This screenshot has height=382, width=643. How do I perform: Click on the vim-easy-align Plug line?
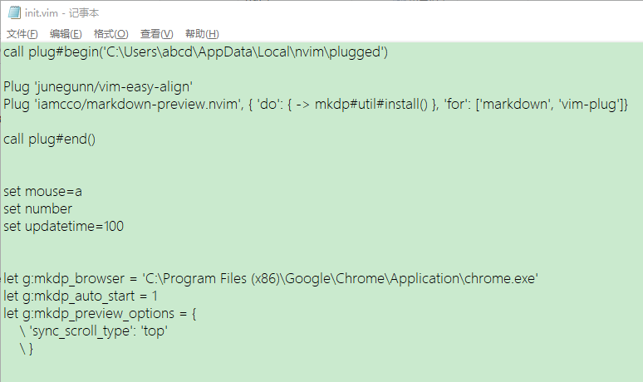[98, 87]
